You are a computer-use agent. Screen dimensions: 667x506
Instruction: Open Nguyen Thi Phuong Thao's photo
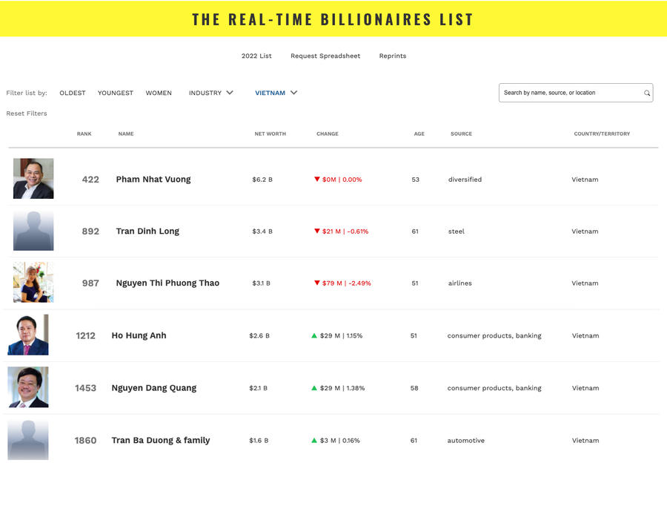pos(33,283)
